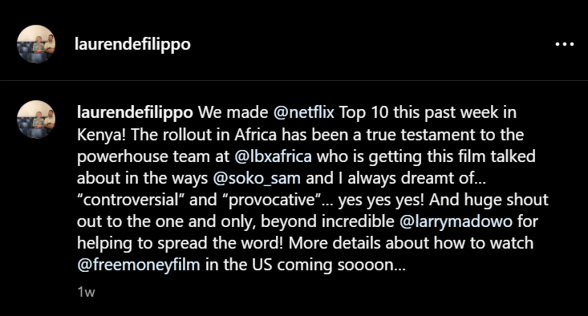Click "powerhouse team" text in the caption
Viewport: 588px width, 316px height.
(x=144, y=156)
